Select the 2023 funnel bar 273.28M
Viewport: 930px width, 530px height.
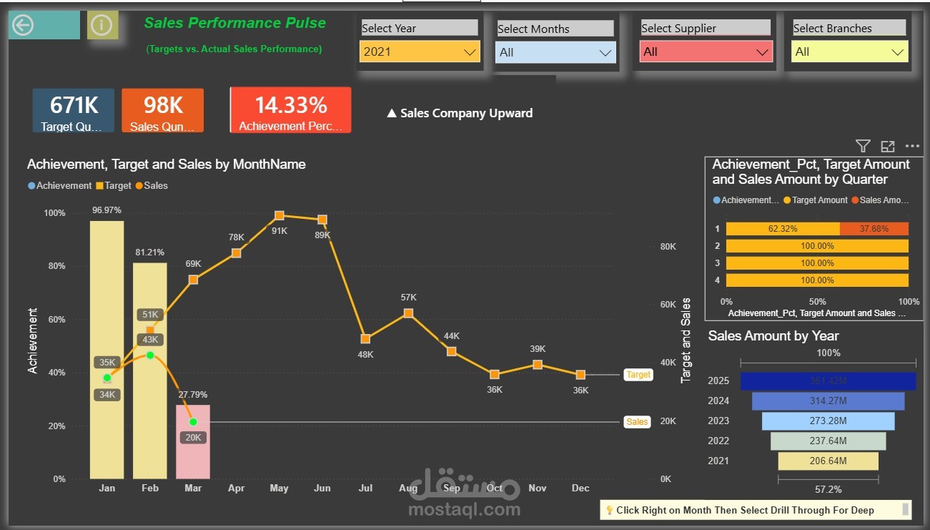[828, 421]
